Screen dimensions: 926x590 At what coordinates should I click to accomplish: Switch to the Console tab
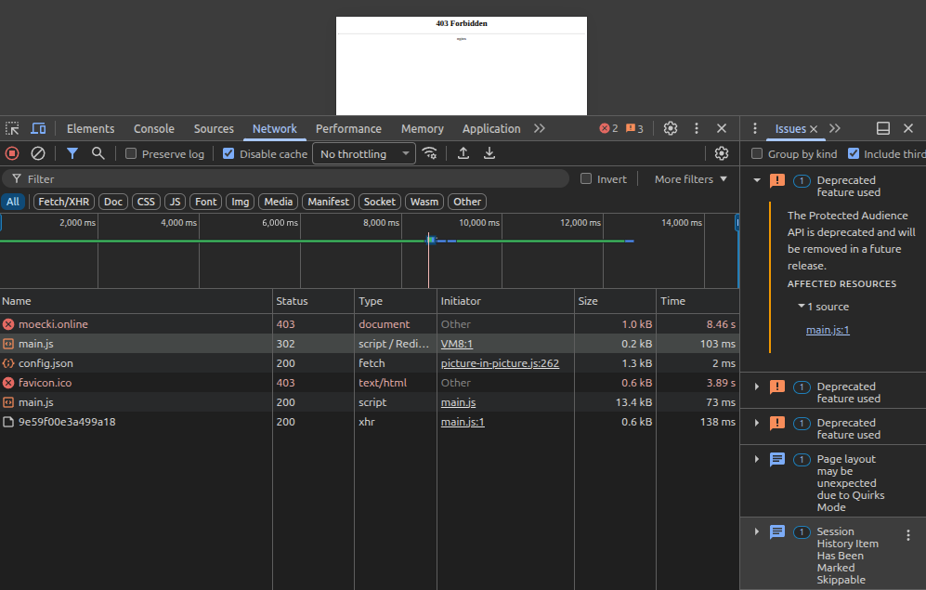coord(153,129)
